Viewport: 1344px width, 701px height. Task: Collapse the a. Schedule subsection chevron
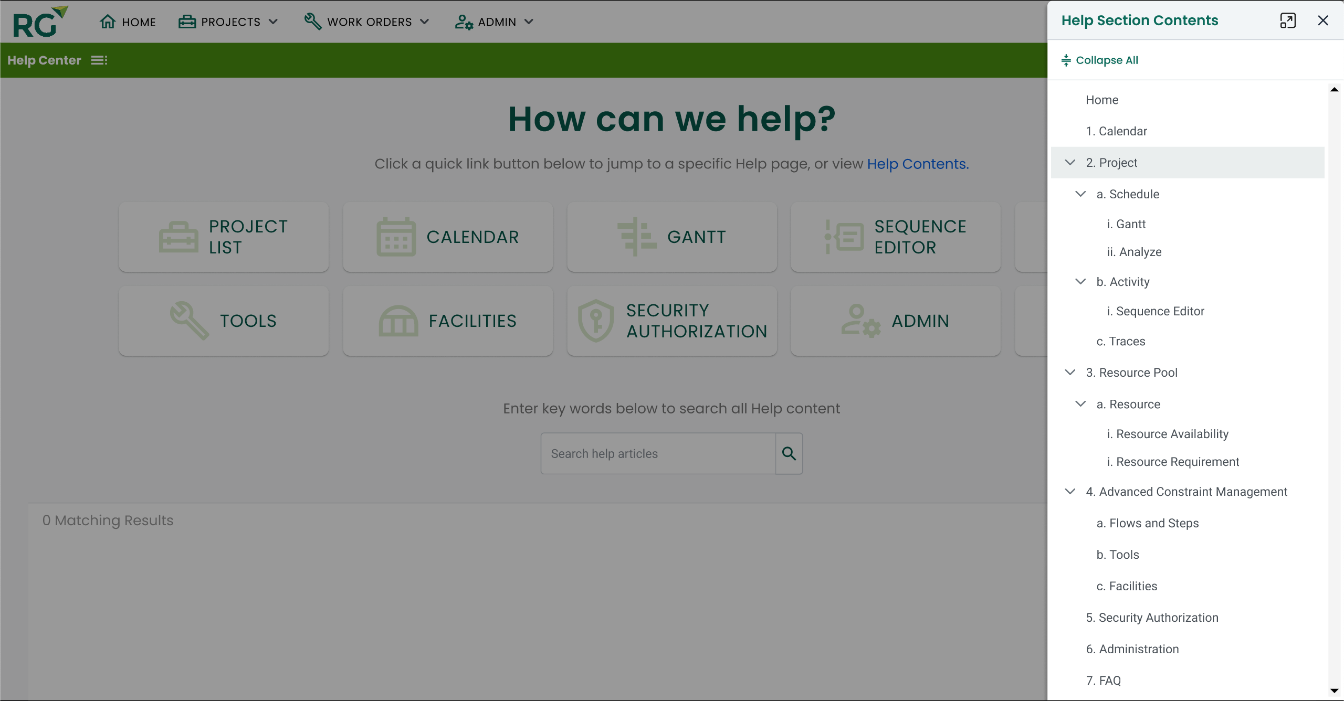click(x=1080, y=194)
